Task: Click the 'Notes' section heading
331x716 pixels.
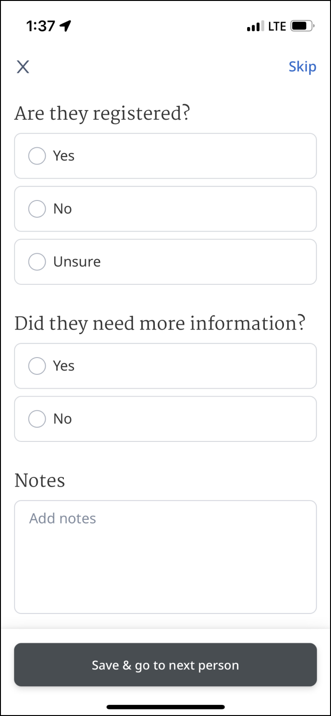Action: 40,481
